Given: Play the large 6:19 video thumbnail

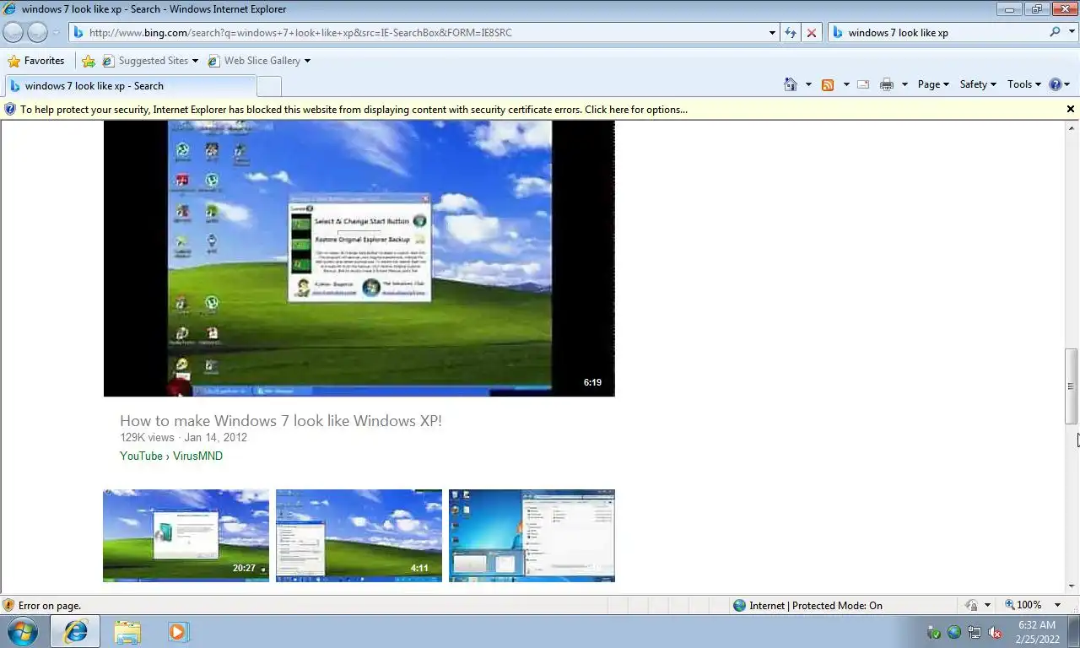Looking at the screenshot, I should pyautogui.click(x=359, y=258).
